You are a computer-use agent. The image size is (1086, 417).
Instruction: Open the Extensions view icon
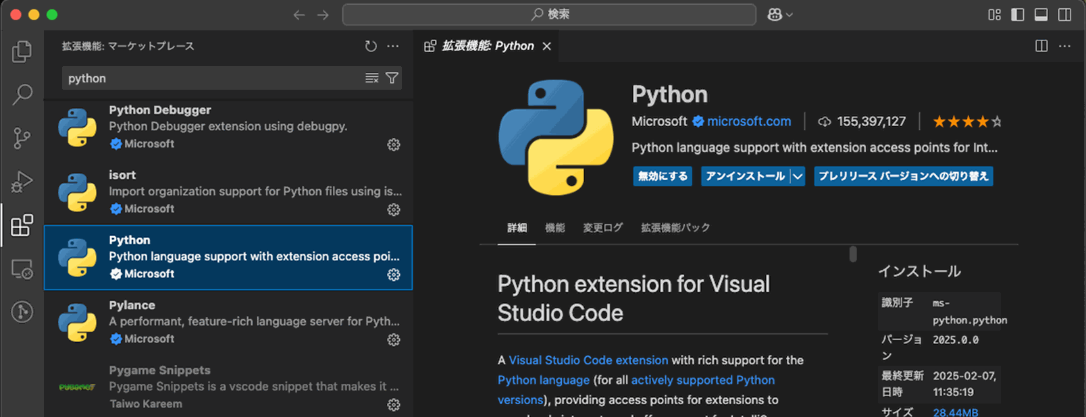pos(22,225)
